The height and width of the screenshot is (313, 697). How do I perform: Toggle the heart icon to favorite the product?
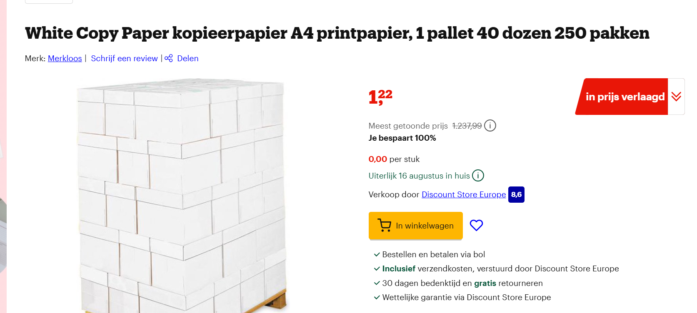coord(476,225)
